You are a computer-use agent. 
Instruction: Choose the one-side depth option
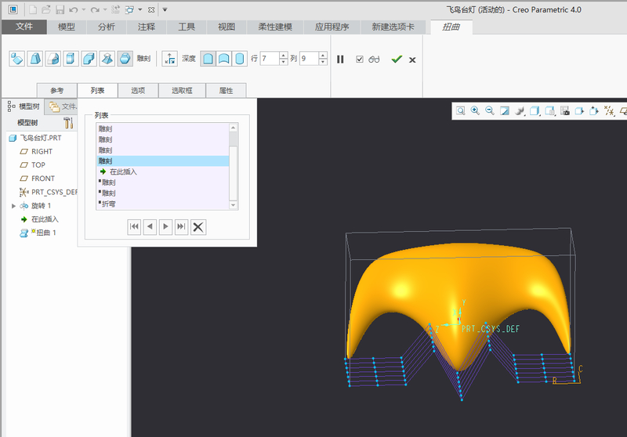[208, 59]
